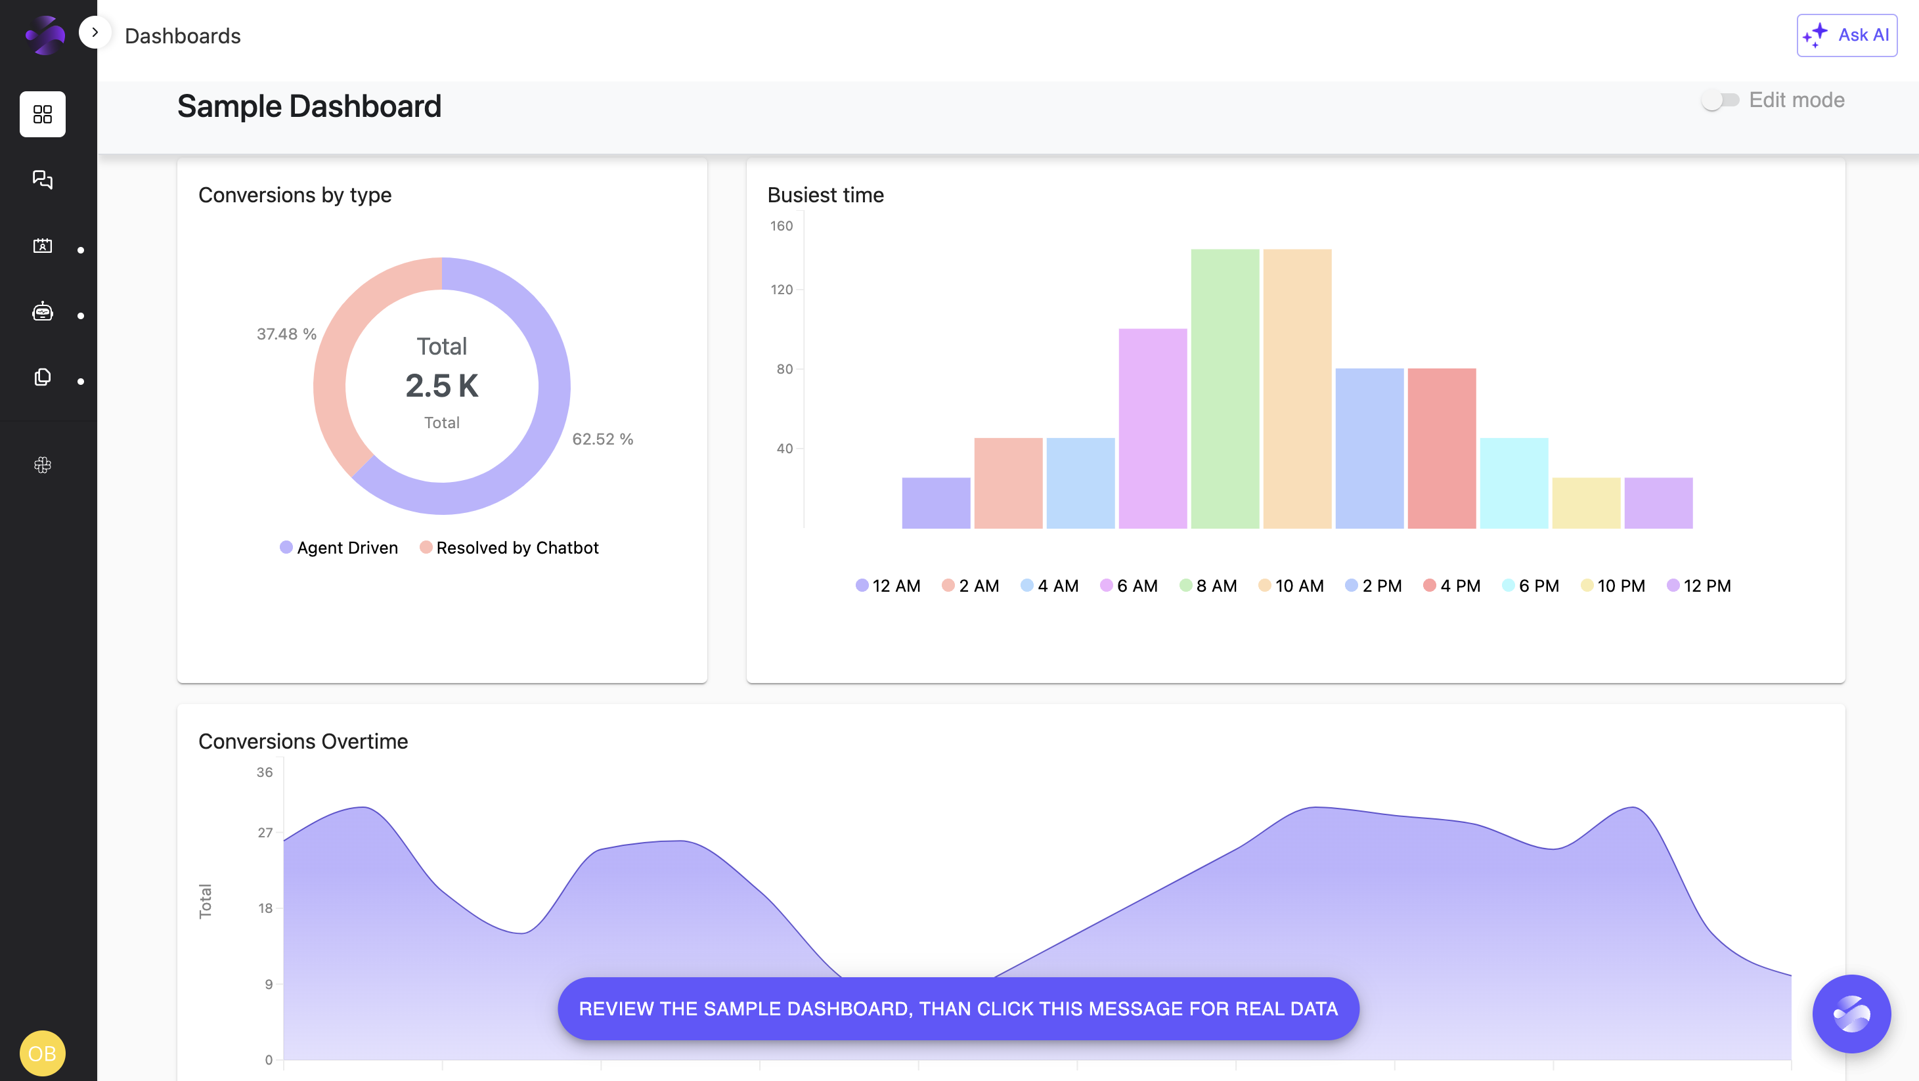The height and width of the screenshot is (1081, 1919).
Task: Open the documents copy icon in sidebar
Action: coord(43,377)
